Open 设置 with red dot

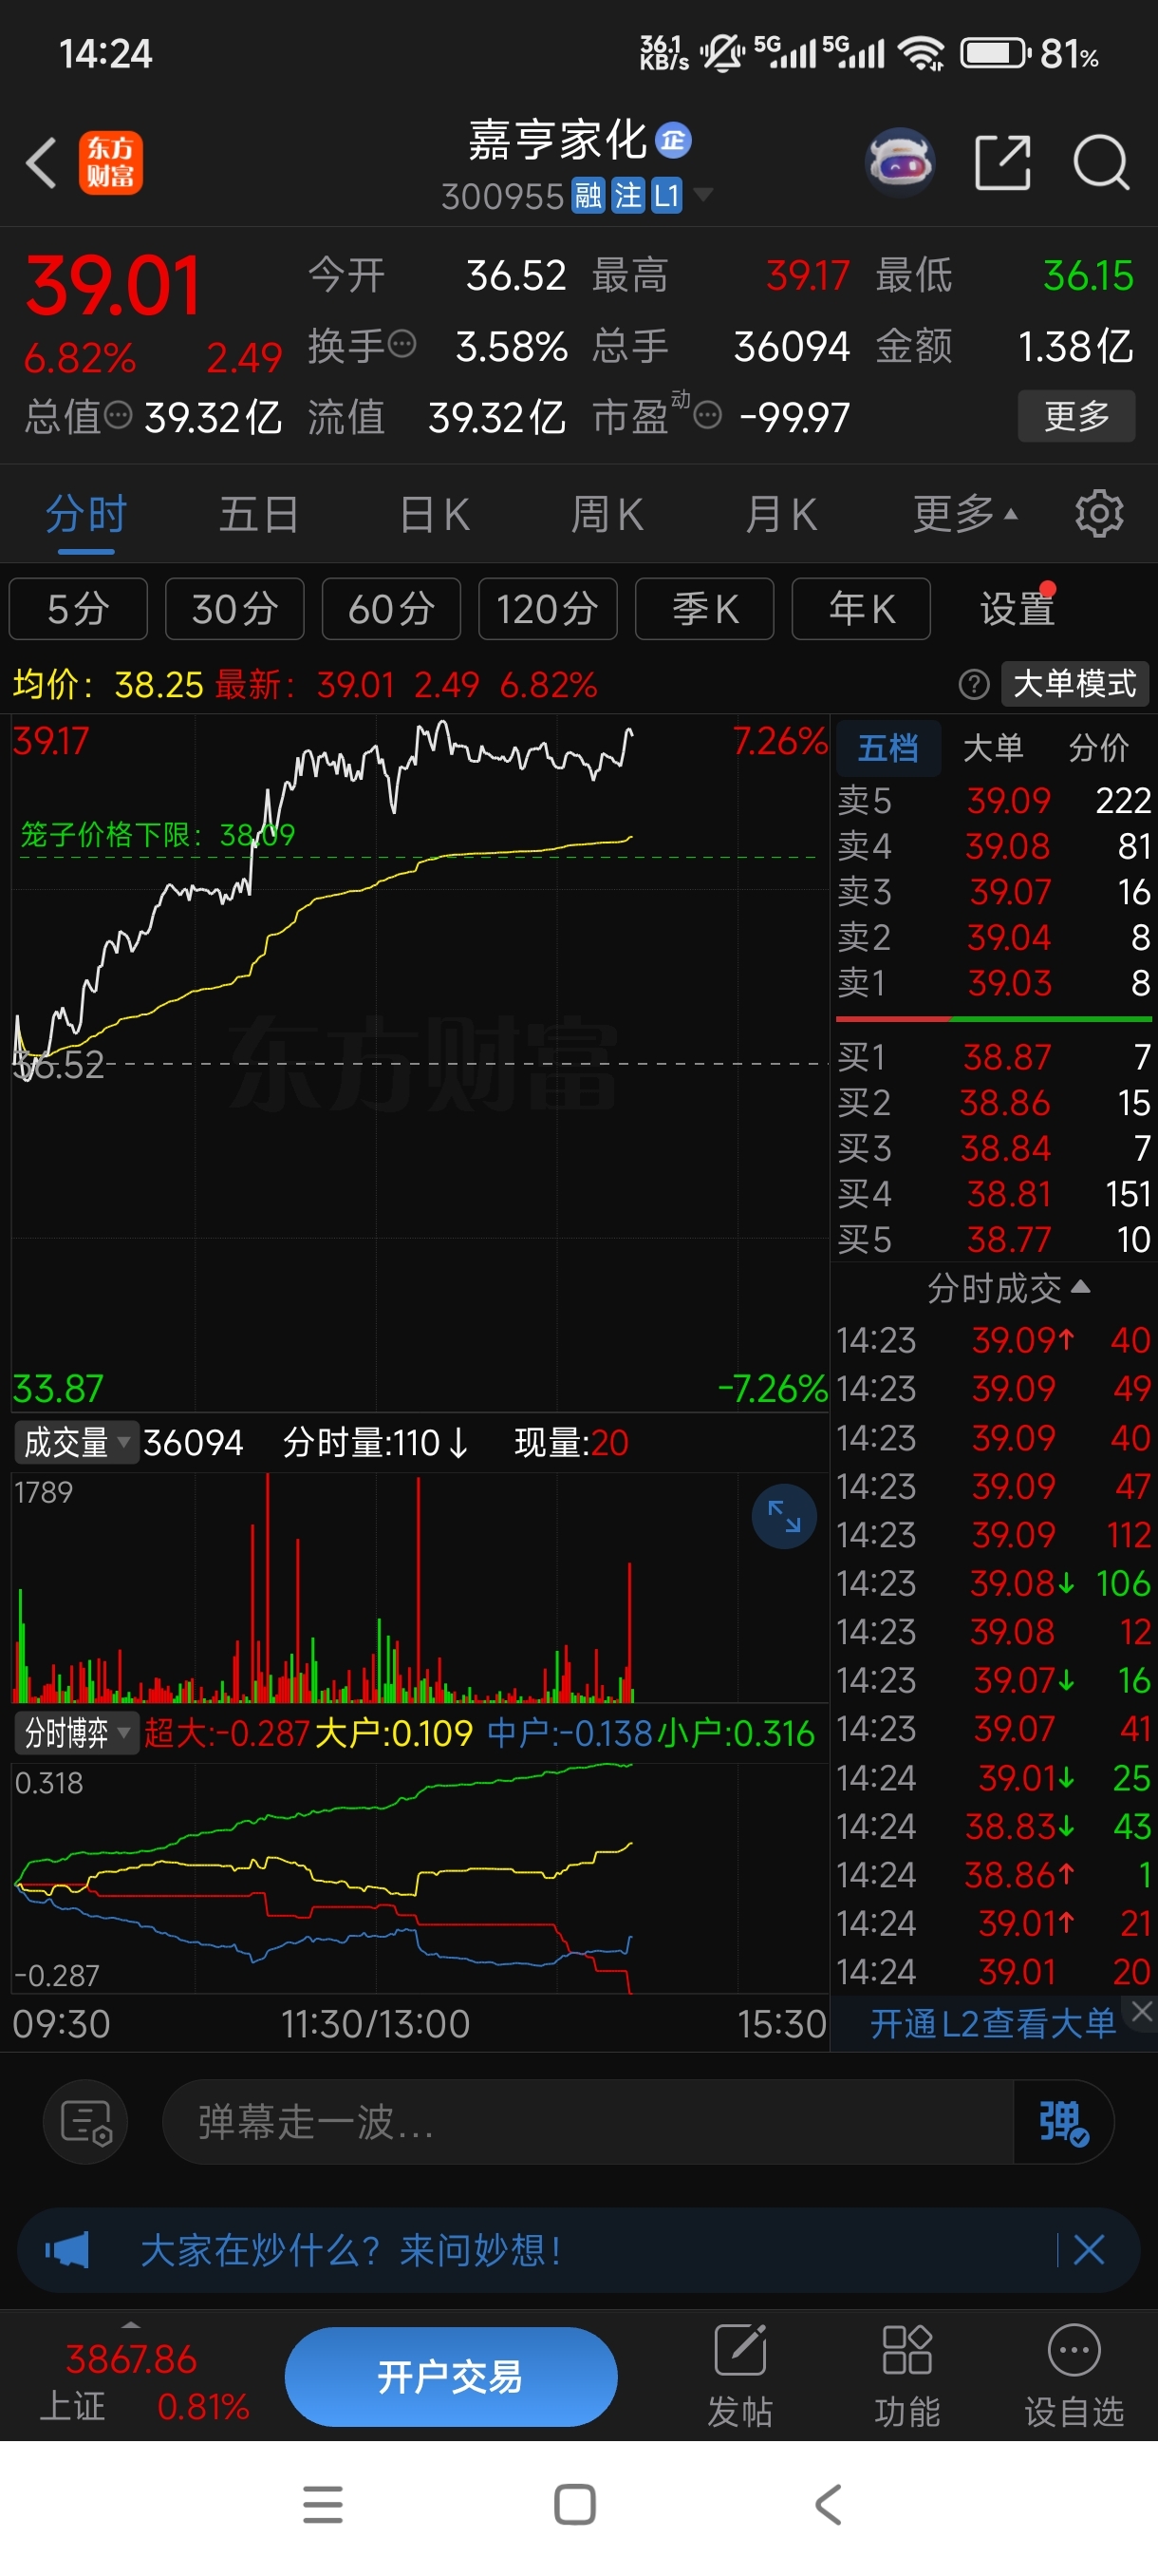1018,608
